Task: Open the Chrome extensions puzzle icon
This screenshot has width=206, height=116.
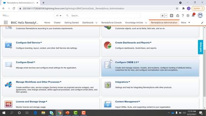Action: click(183, 8)
